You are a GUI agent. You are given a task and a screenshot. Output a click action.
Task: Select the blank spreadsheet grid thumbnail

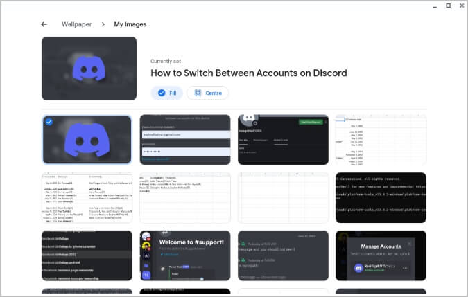pyautogui.click(x=284, y=197)
